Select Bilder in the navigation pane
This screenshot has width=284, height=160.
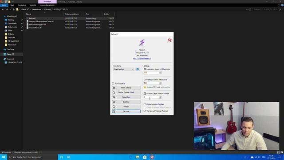[10, 31]
